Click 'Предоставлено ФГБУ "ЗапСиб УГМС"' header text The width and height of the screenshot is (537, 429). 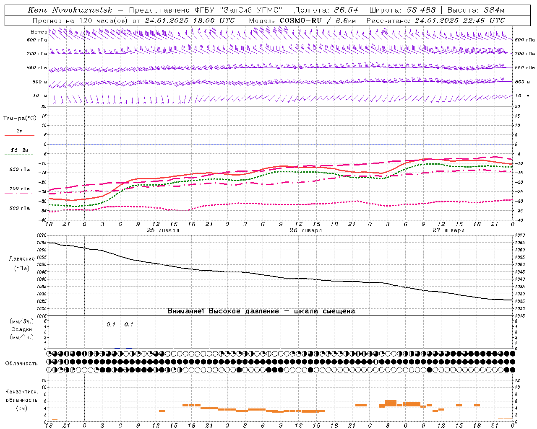pos(206,10)
